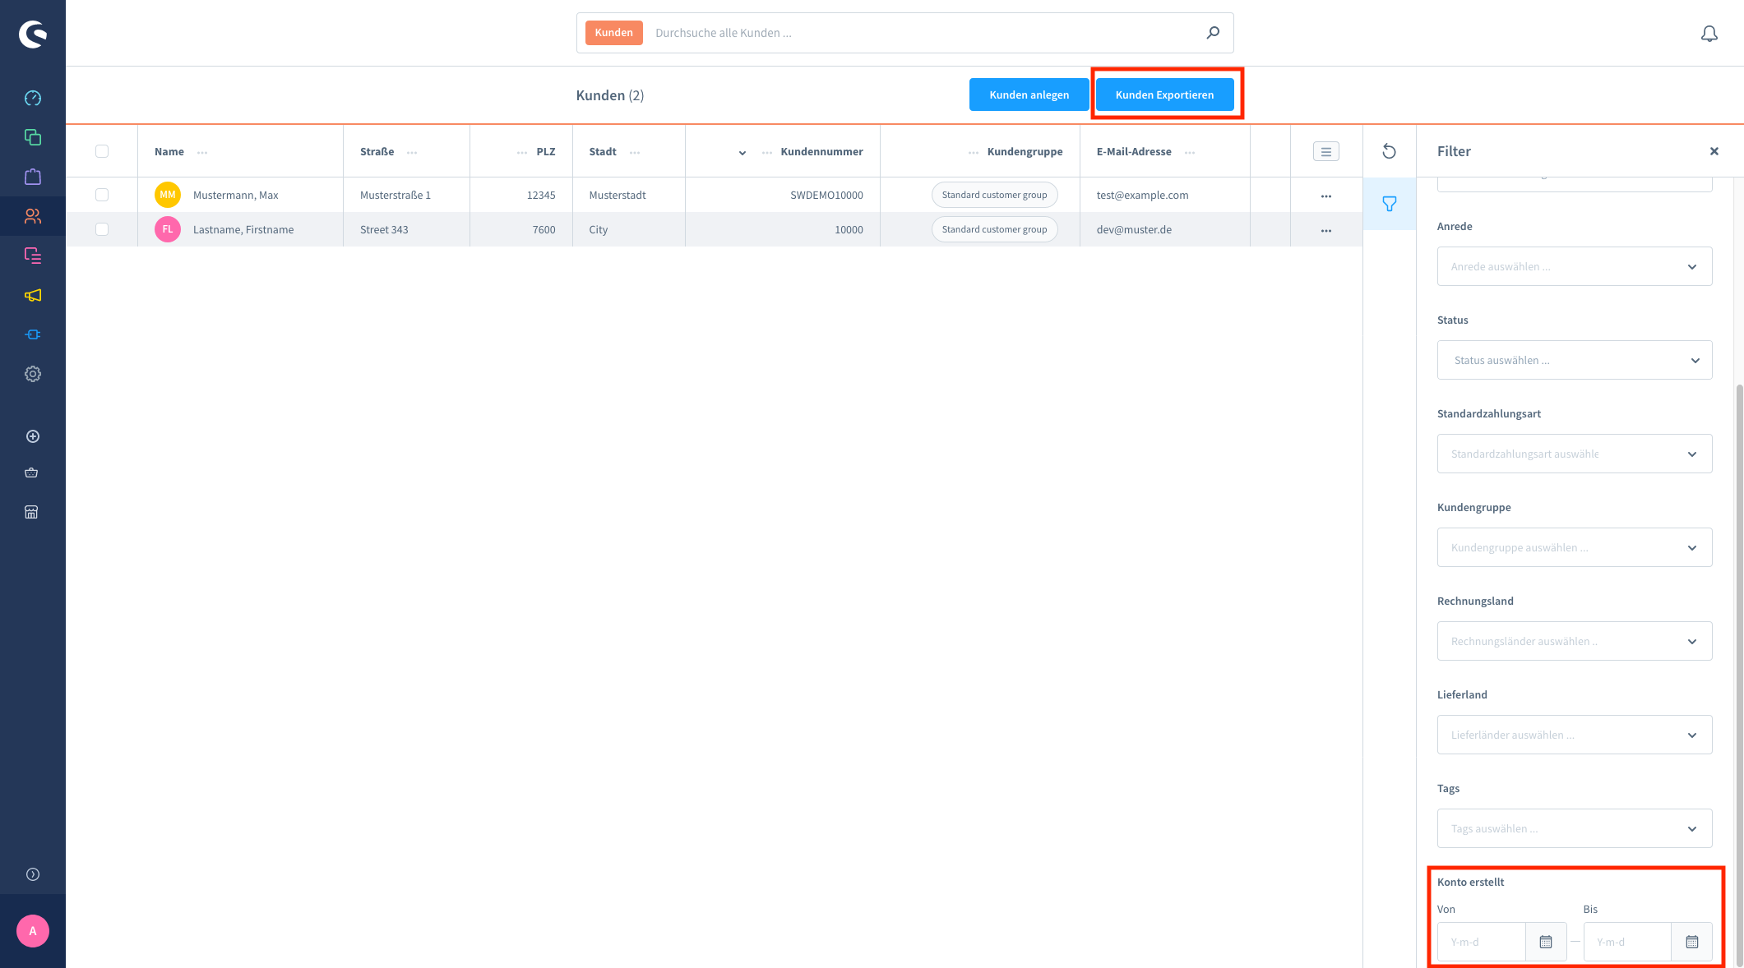The width and height of the screenshot is (1744, 968).
Task: Open the Von date calendar icon
Action: coord(1546,942)
